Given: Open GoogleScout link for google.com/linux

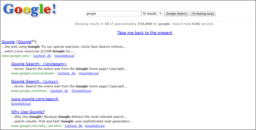Looking at the screenshot, I should point(82,91).
